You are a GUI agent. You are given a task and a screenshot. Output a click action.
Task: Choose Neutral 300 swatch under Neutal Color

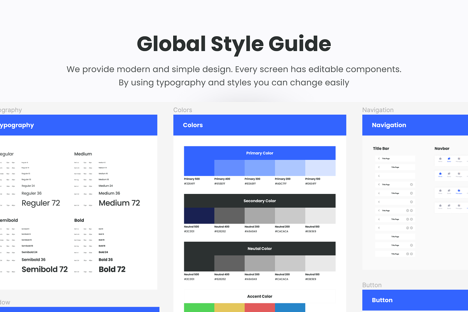coord(260,263)
